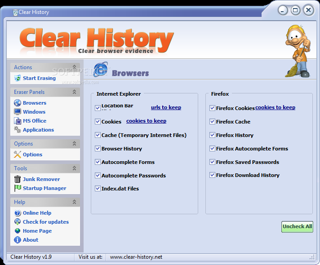Click the Clear History v1.9 status text

click(x=31, y=257)
